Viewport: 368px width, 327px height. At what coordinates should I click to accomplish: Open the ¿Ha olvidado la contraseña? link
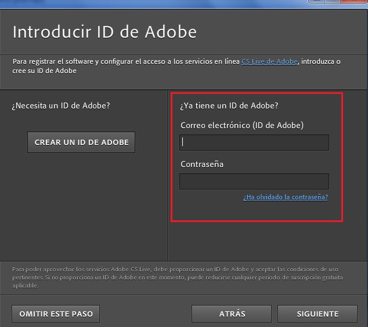[x=286, y=197]
